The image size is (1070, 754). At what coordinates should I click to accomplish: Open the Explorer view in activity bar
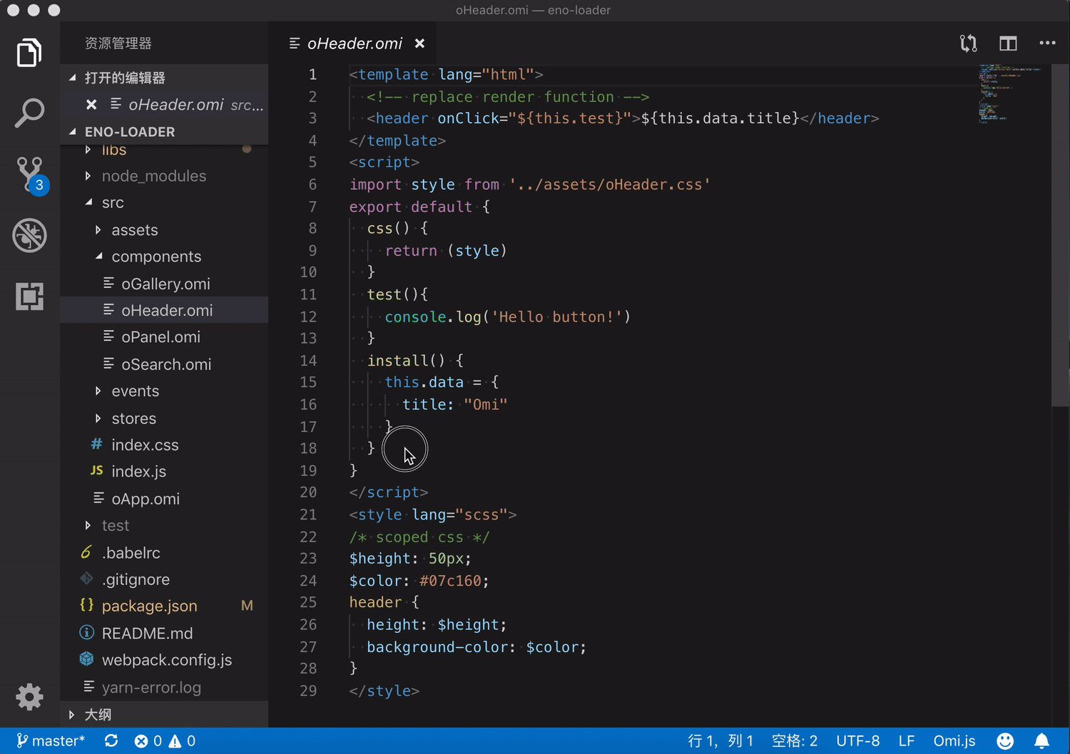[x=29, y=53]
